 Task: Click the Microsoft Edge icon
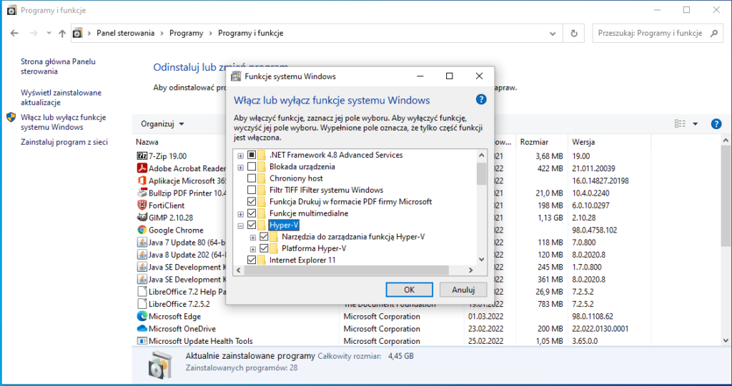coord(142,317)
